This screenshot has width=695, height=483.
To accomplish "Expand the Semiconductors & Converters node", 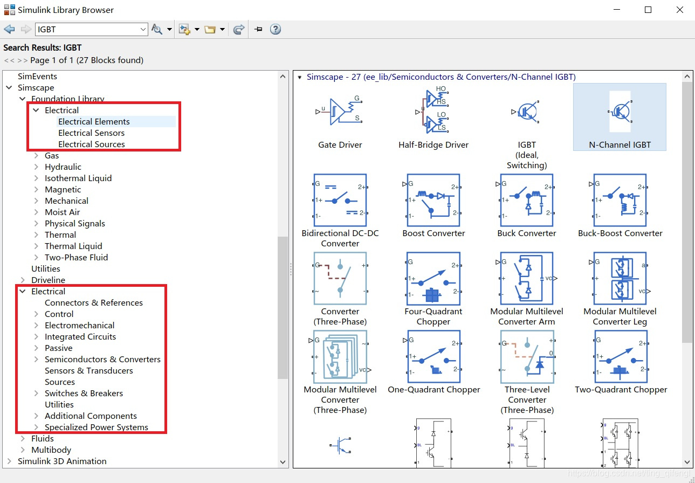I will coord(36,359).
